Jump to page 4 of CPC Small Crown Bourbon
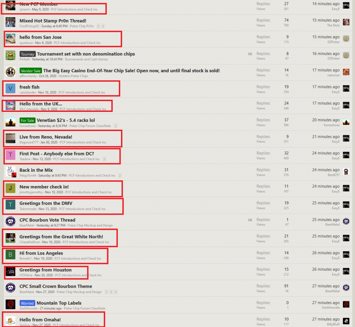The width and height of the screenshot is (355, 327). click(116, 292)
